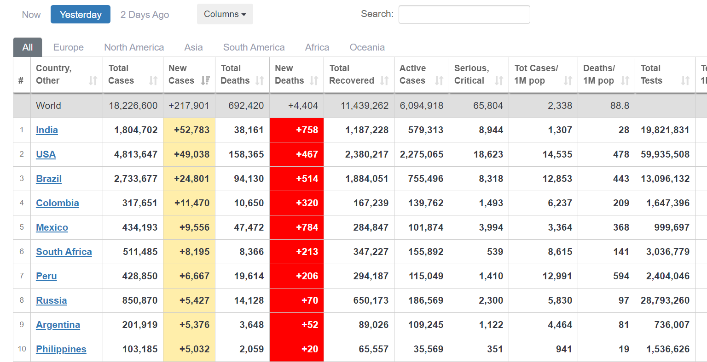Open the Argentina country link
This screenshot has width=707, height=362.
pos(58,325)
